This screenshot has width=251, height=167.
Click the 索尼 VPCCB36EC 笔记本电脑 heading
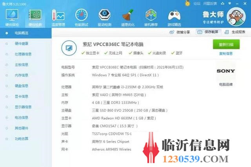point(113,44)
